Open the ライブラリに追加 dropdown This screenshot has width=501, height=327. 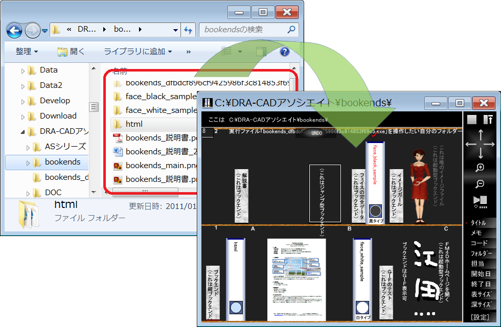[138, 52]
